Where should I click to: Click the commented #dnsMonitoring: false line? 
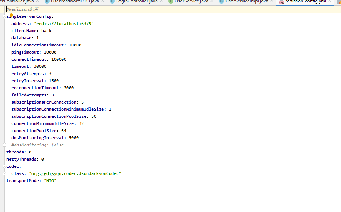37,145
